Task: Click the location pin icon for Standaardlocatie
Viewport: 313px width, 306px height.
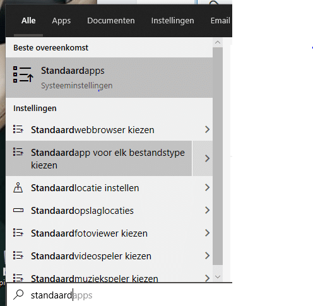Action: click(x=18, y=187)
